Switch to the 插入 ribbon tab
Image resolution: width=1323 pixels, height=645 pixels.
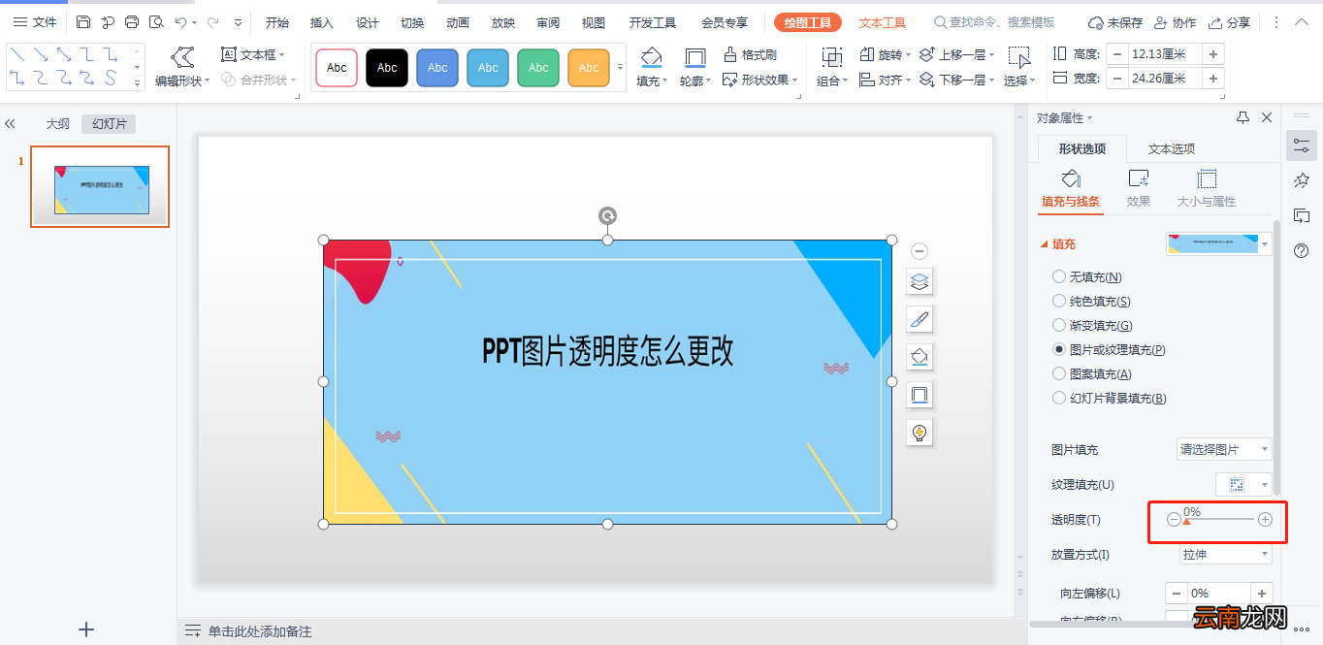coord(322,22)
